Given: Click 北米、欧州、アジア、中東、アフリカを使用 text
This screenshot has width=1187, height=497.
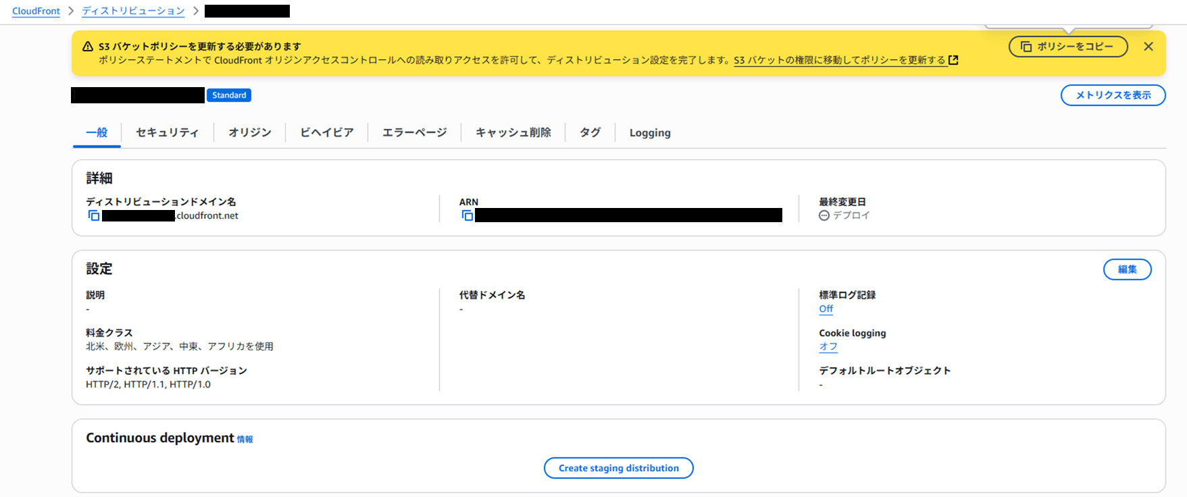Looking at the screenshot, I should click(x=180, y=346).
